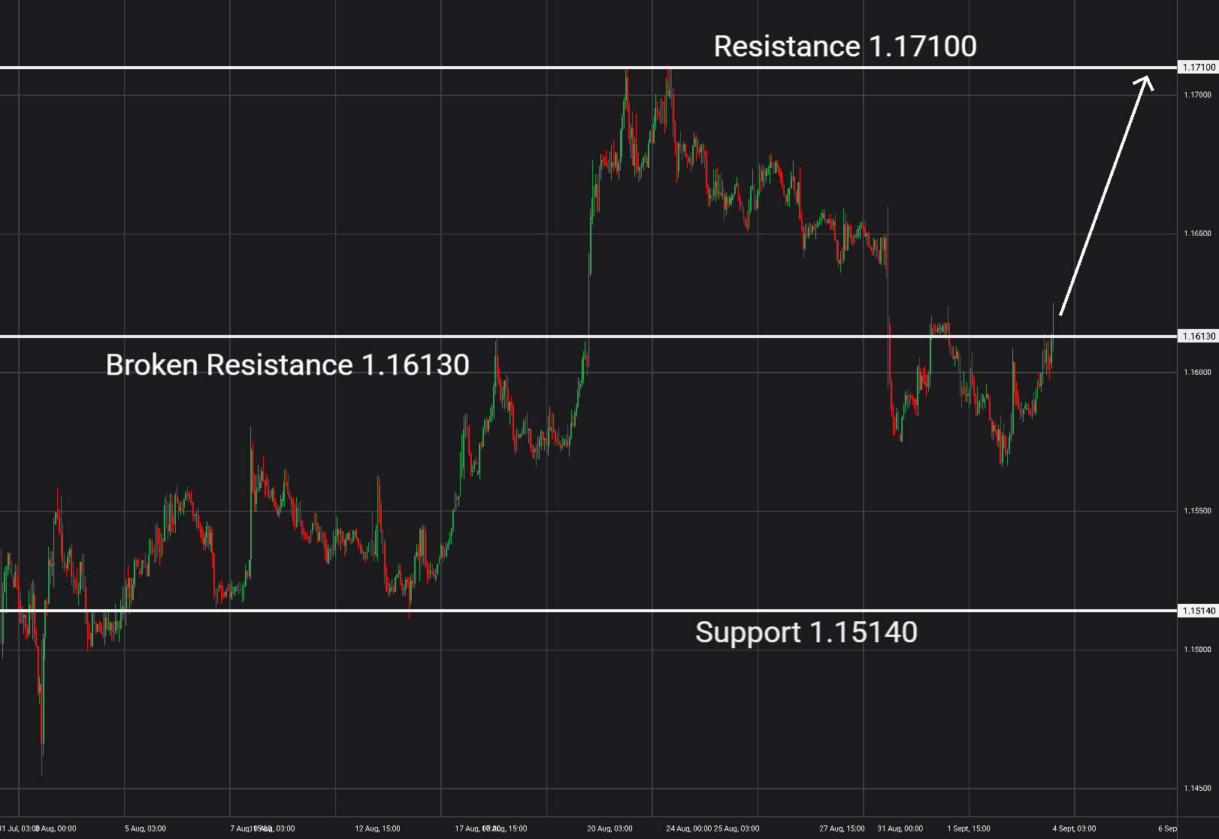Select the 20 Aug, 03:00 time marker
The image size is (1219, 839).
(x=609, y=828)
